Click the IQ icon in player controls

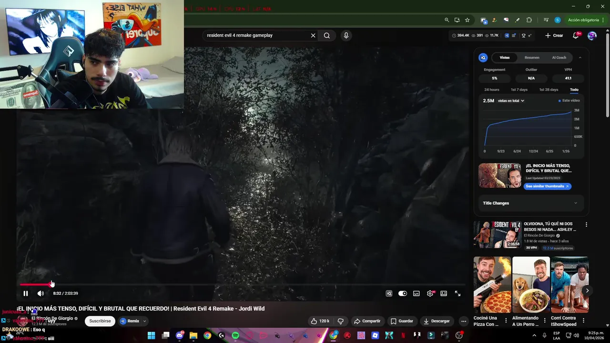point(389,293)
